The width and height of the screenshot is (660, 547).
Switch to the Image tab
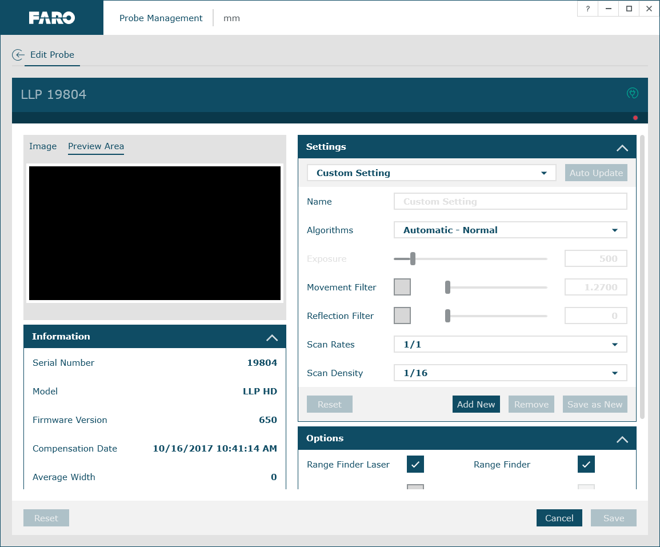point(43,146)
